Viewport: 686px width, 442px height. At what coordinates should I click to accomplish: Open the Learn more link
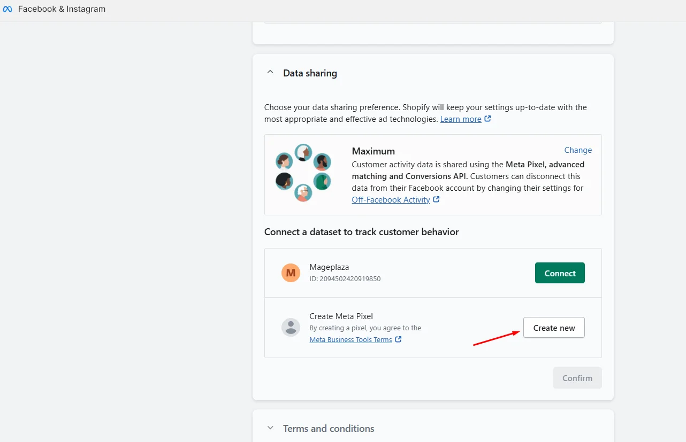click(x=461, y=119)
